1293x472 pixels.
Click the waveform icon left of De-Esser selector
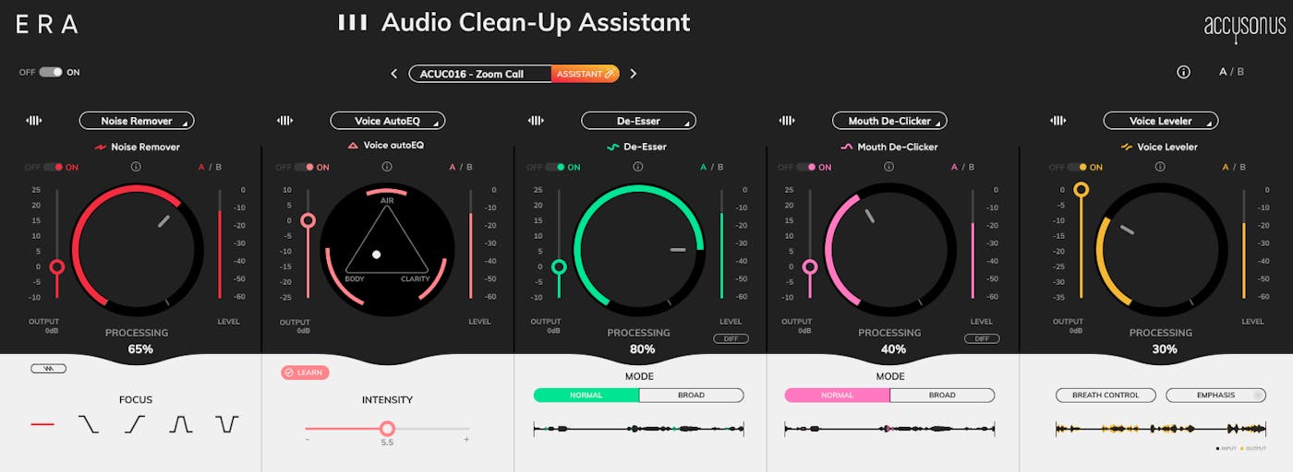pos(536,121)
